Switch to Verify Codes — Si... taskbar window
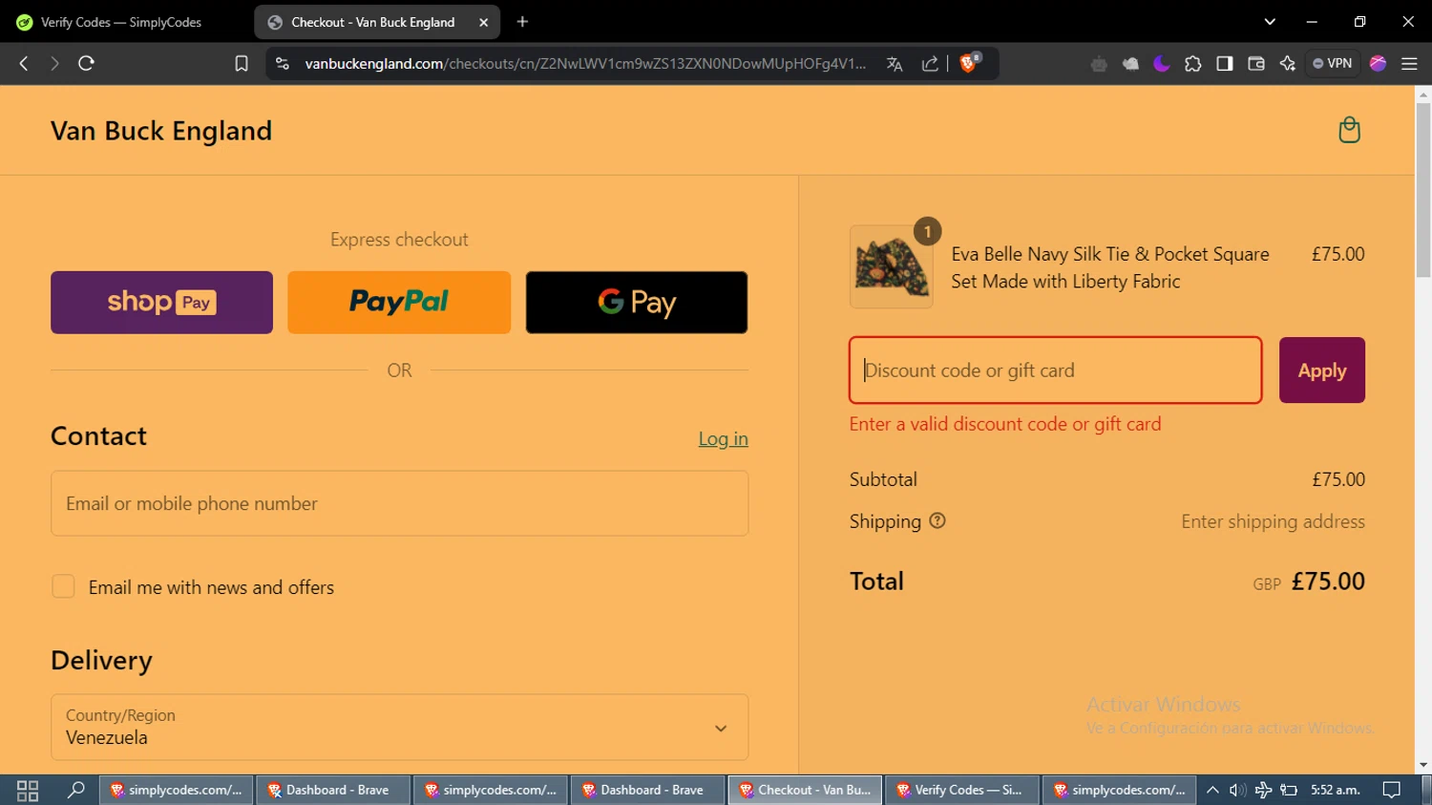Viewport: 1432px width, 805px height. (x=962, y=790)
